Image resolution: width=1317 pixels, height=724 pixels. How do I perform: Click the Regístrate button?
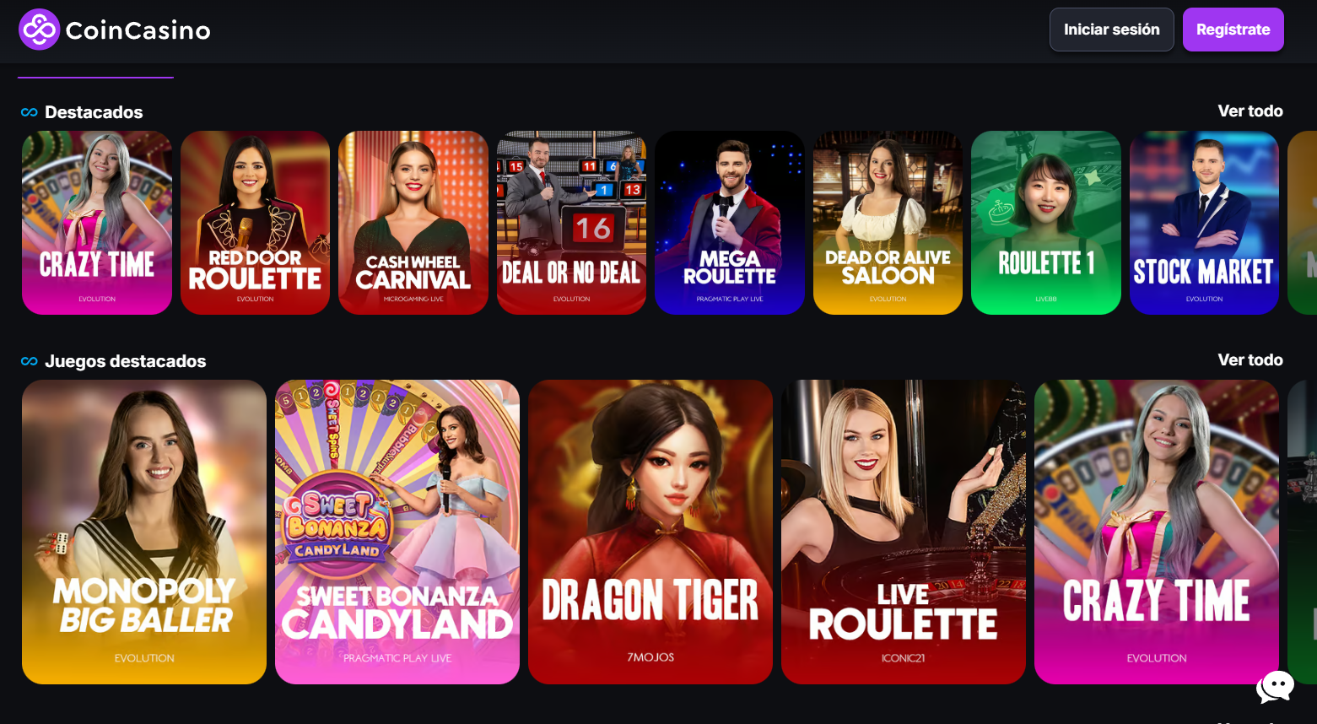[1233, 30]
